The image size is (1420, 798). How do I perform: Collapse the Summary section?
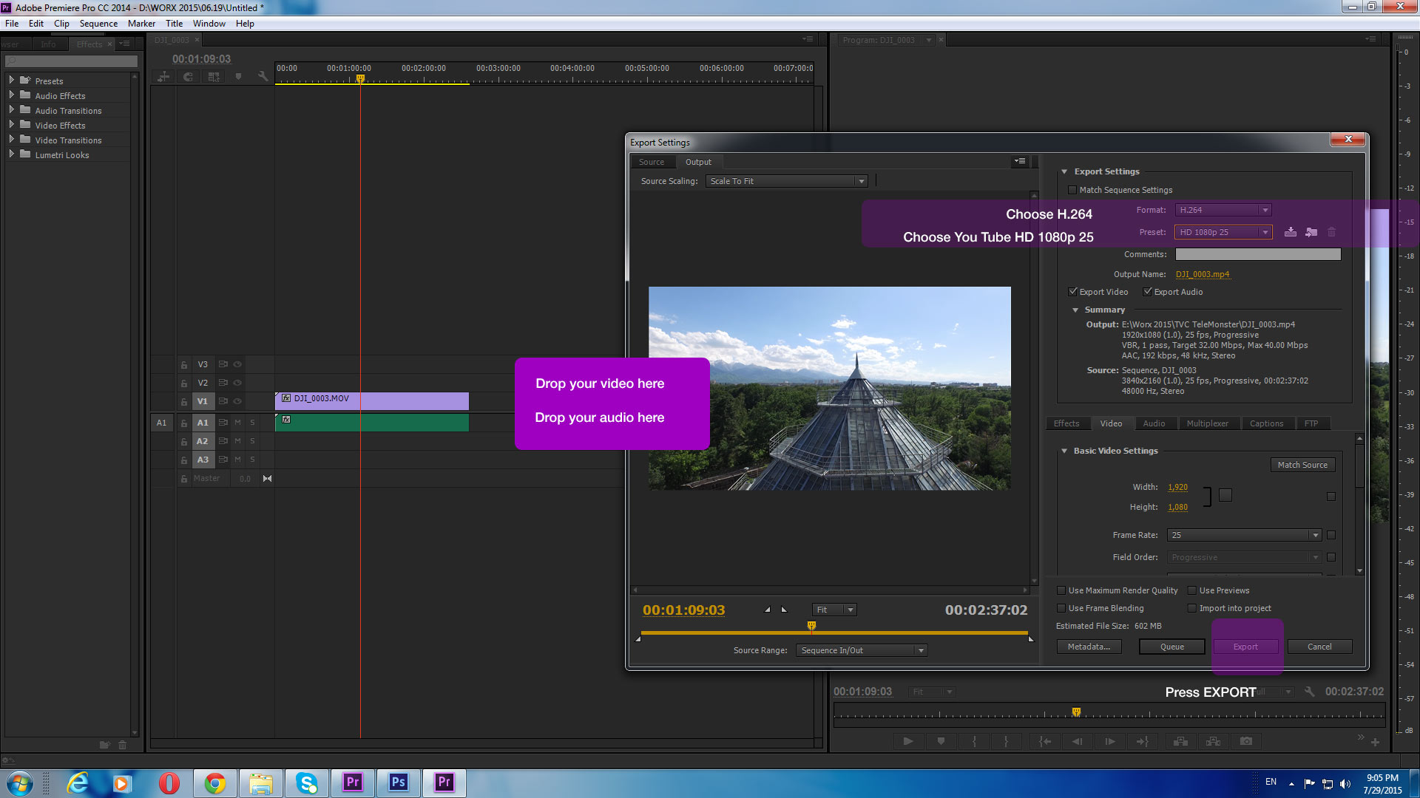pos(1075,310)
